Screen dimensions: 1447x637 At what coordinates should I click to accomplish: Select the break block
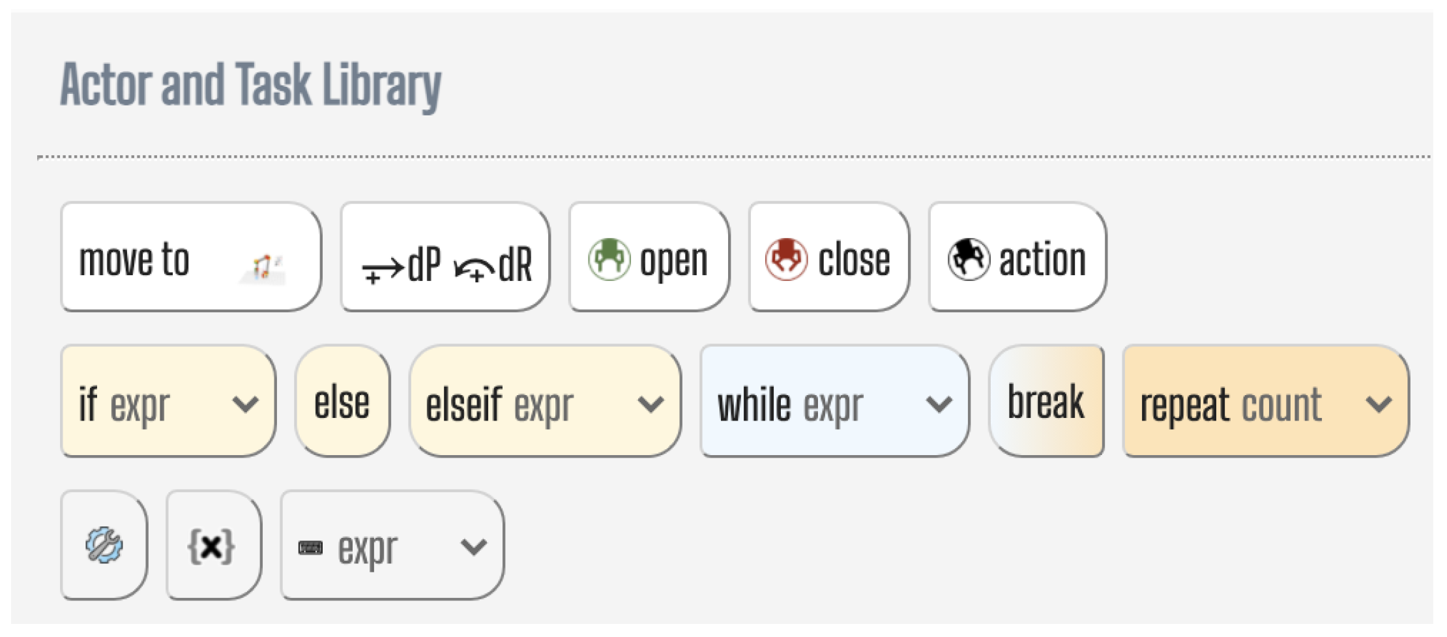1045,402
